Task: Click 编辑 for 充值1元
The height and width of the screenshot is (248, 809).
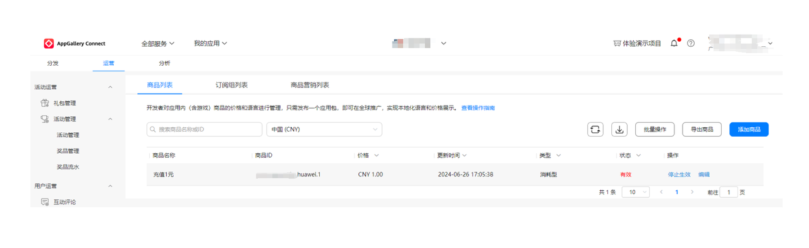Action: coord(704,175)
